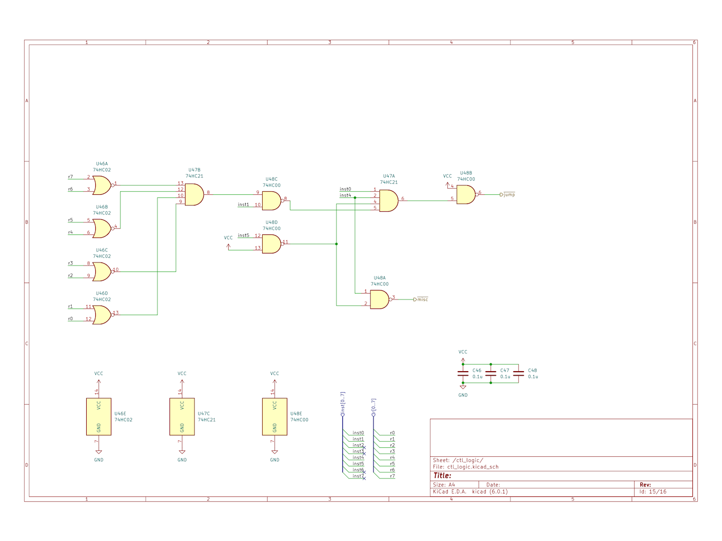Screen dimensions: 722x541
Task: Pick the U48D NAND gate symbol
Action: [x=271, y=244]
